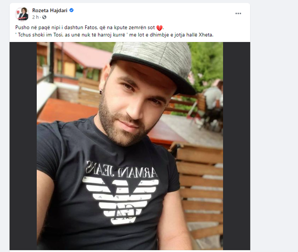
Task: Select the first line mentioning Fatos
Action: (89, 28)
